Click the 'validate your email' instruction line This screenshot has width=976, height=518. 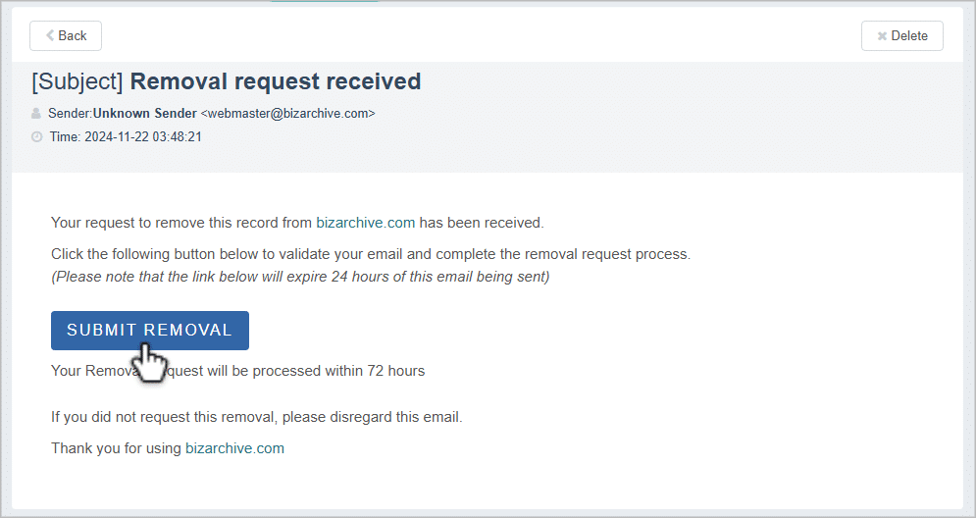click(371, 254)
